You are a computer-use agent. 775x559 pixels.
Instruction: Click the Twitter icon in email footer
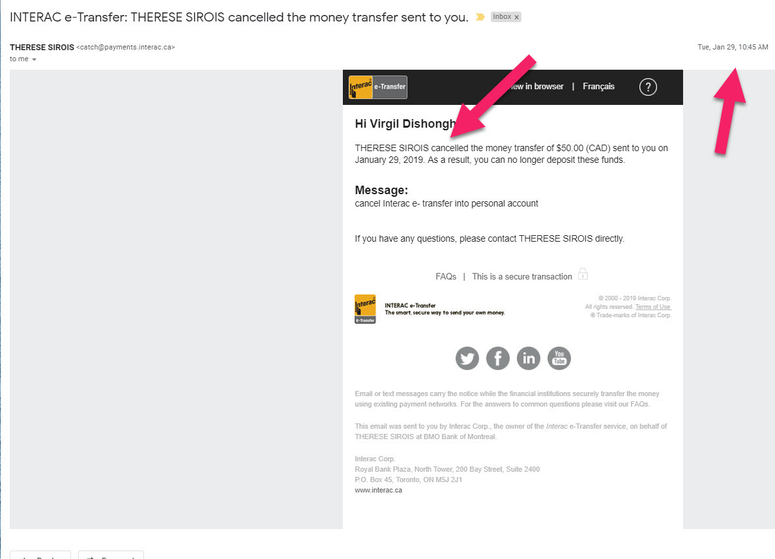click(467, 358)
